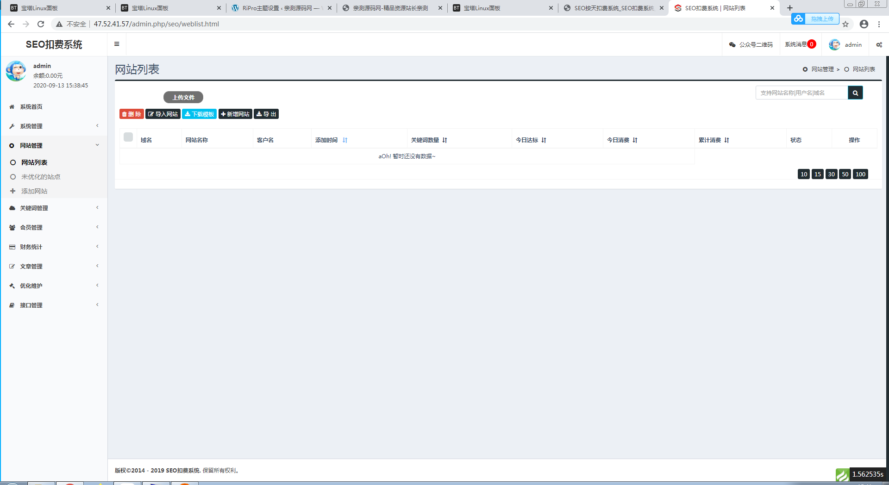Screen dimensions: 889x485
Task: Click the 下载模板 button
Action: coord(199,114)
